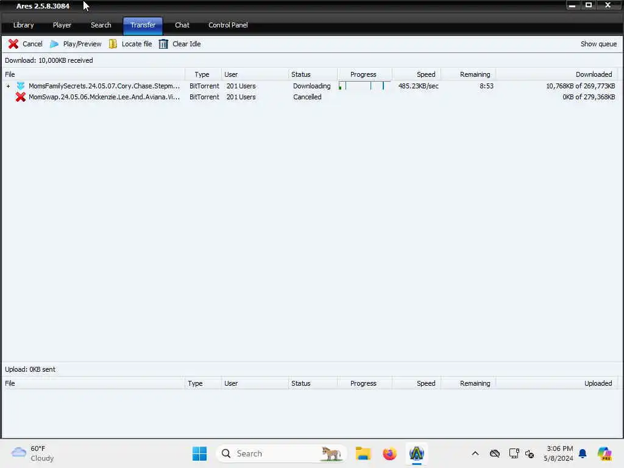Click the 8:53 remaining time value
The width and height of the screenshot is (624, 468).
486,86
